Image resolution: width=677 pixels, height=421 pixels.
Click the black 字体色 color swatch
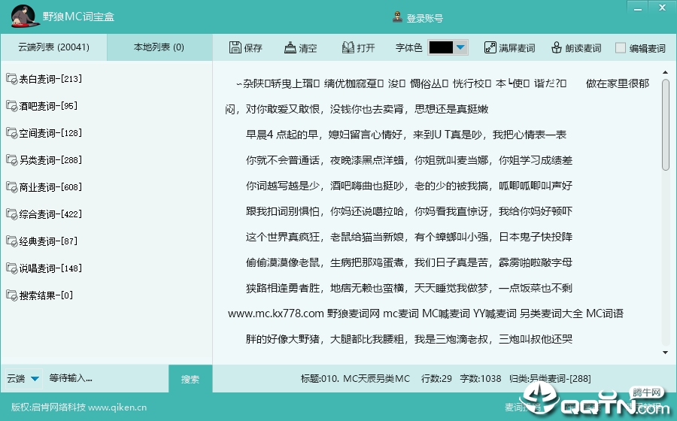pos(441,47)
